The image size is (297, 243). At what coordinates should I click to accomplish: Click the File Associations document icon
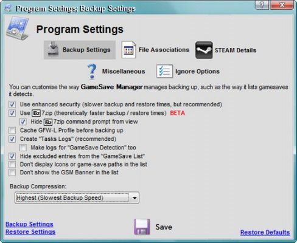click(x=128, y=50)
